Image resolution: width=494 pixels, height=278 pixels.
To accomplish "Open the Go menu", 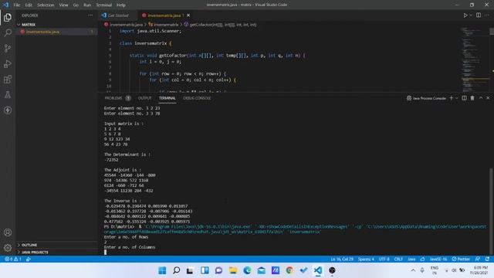I will pyautogui.click(x=76, y=5).
